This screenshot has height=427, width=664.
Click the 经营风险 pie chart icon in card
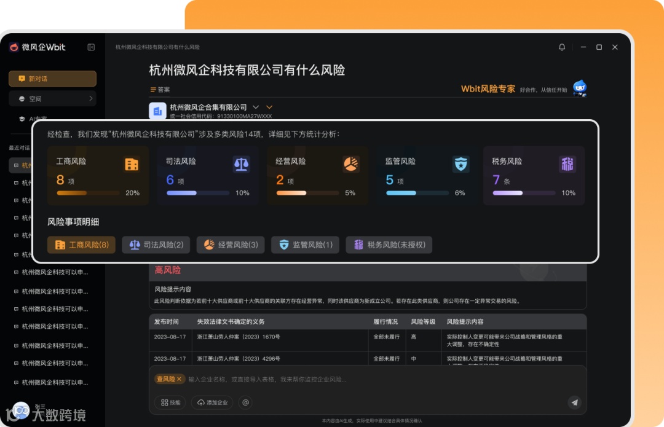click(x=351, y=164)
